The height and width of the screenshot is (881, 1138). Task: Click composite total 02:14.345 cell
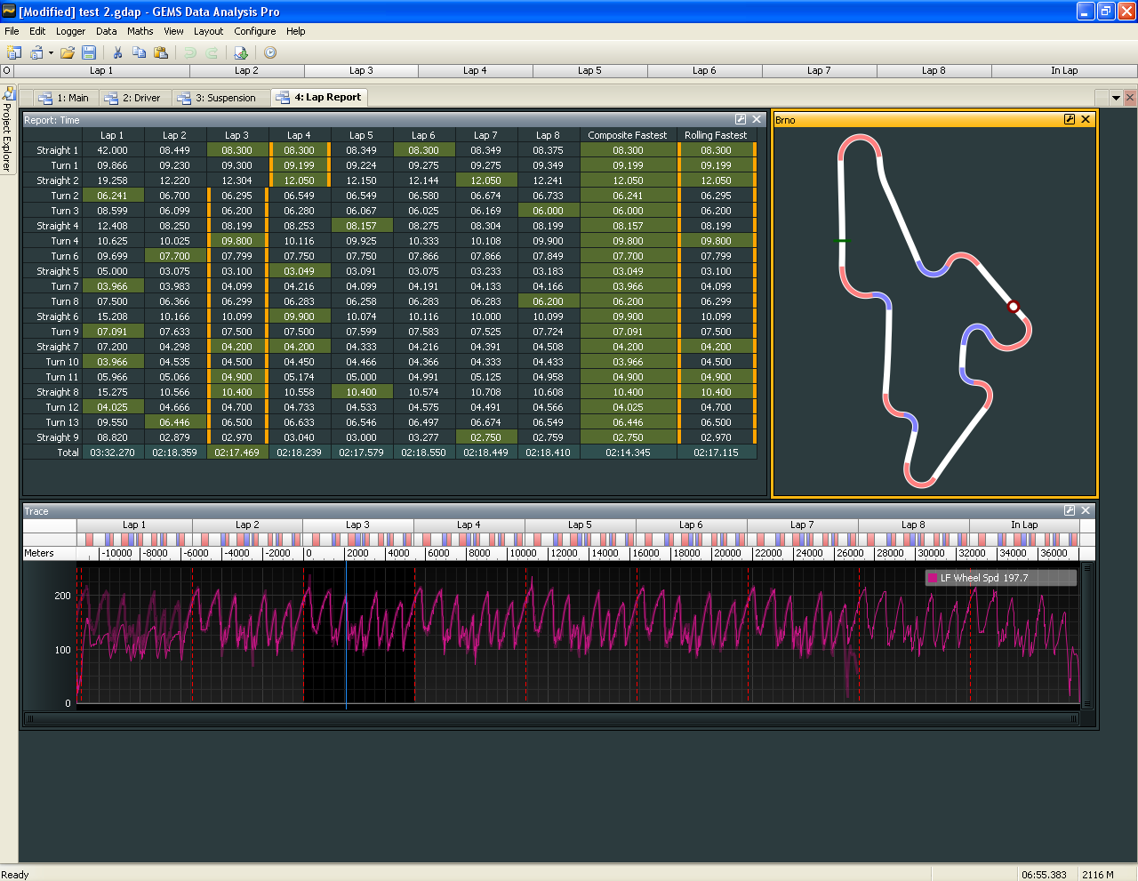(x=628, y=453)
